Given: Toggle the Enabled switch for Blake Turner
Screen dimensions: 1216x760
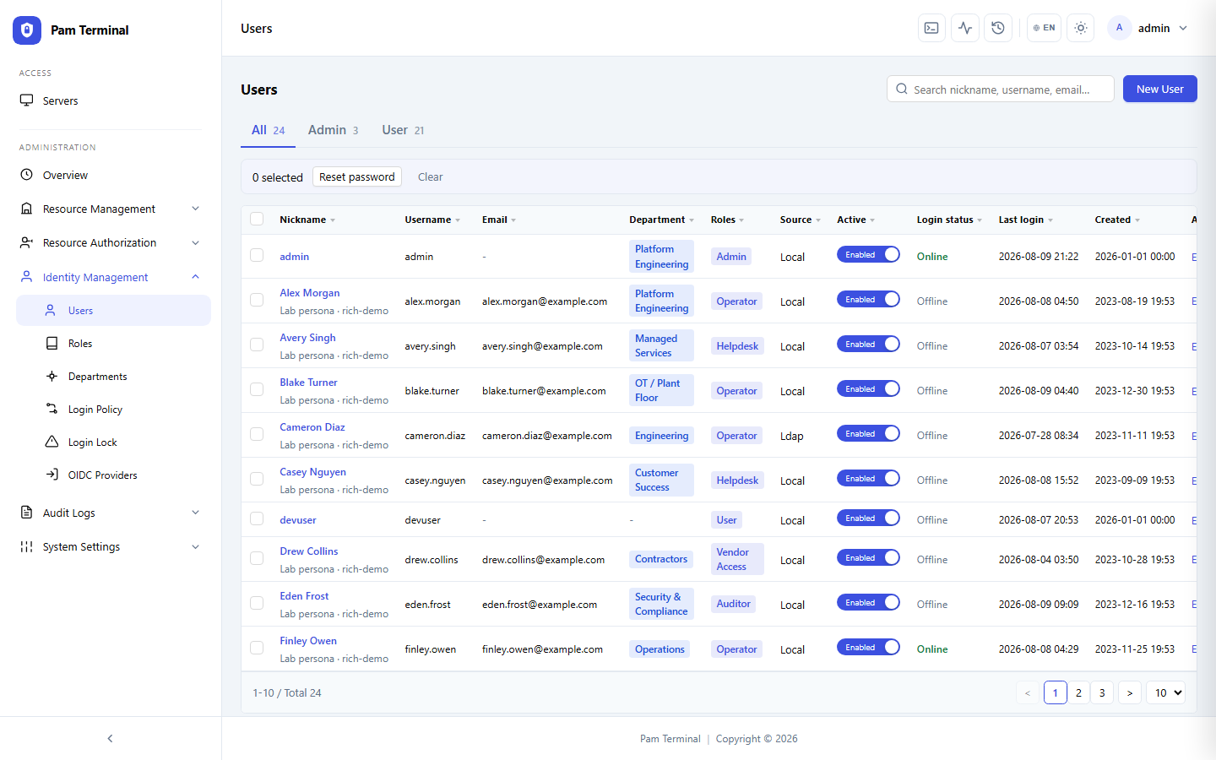Looking at the screenshot, I should pyautogui.click(x=868, y=389).
